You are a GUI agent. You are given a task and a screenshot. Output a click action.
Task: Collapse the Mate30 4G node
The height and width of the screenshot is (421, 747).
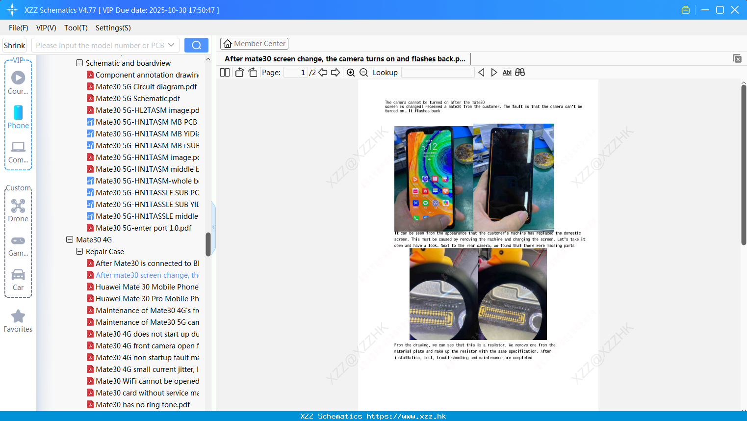70,239
